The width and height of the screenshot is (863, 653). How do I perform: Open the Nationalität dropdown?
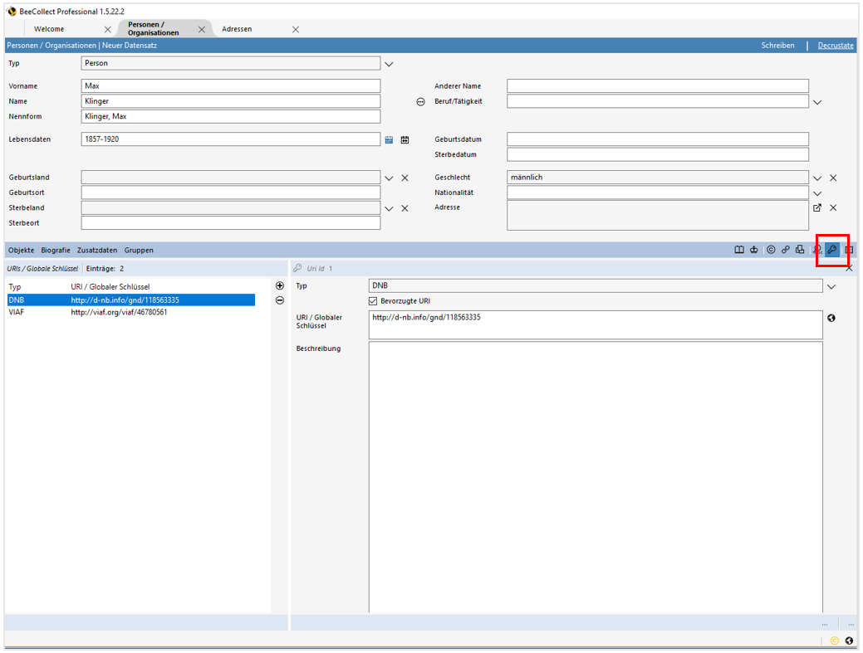(x=817, y=192)
